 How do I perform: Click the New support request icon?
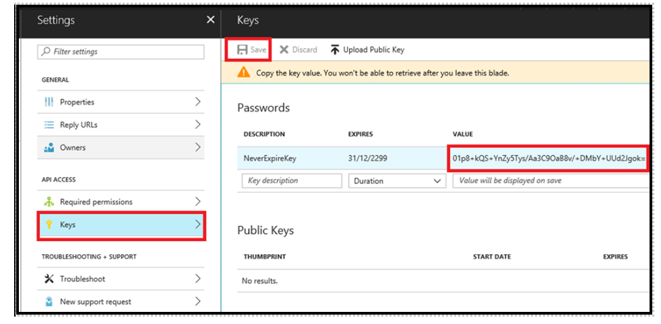point(49,302)
